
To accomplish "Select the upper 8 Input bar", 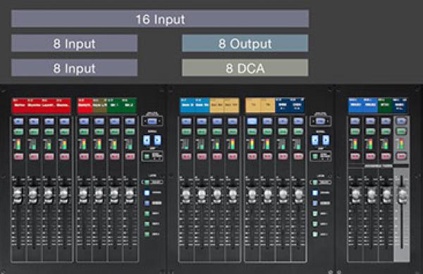I will coord(75,43).
